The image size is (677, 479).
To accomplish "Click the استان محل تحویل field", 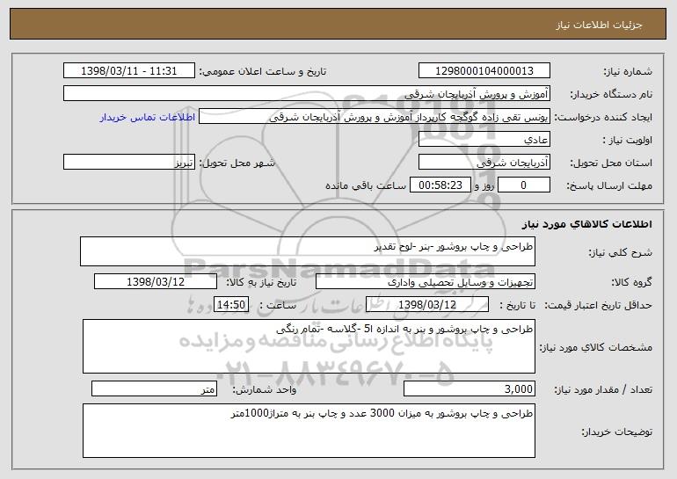I will tap(484, 163).
